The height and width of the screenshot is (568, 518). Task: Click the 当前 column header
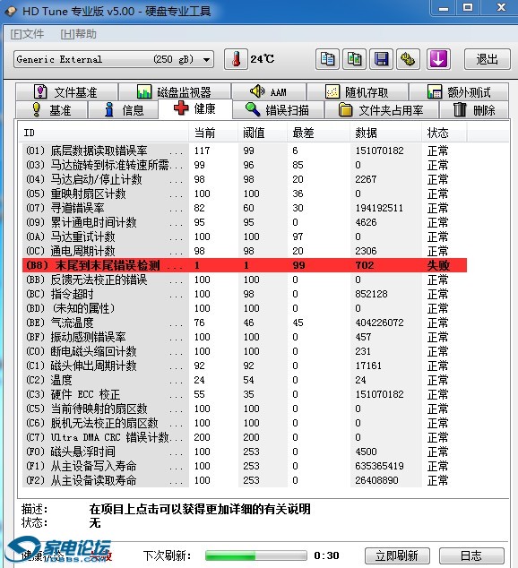pos(213,133)
